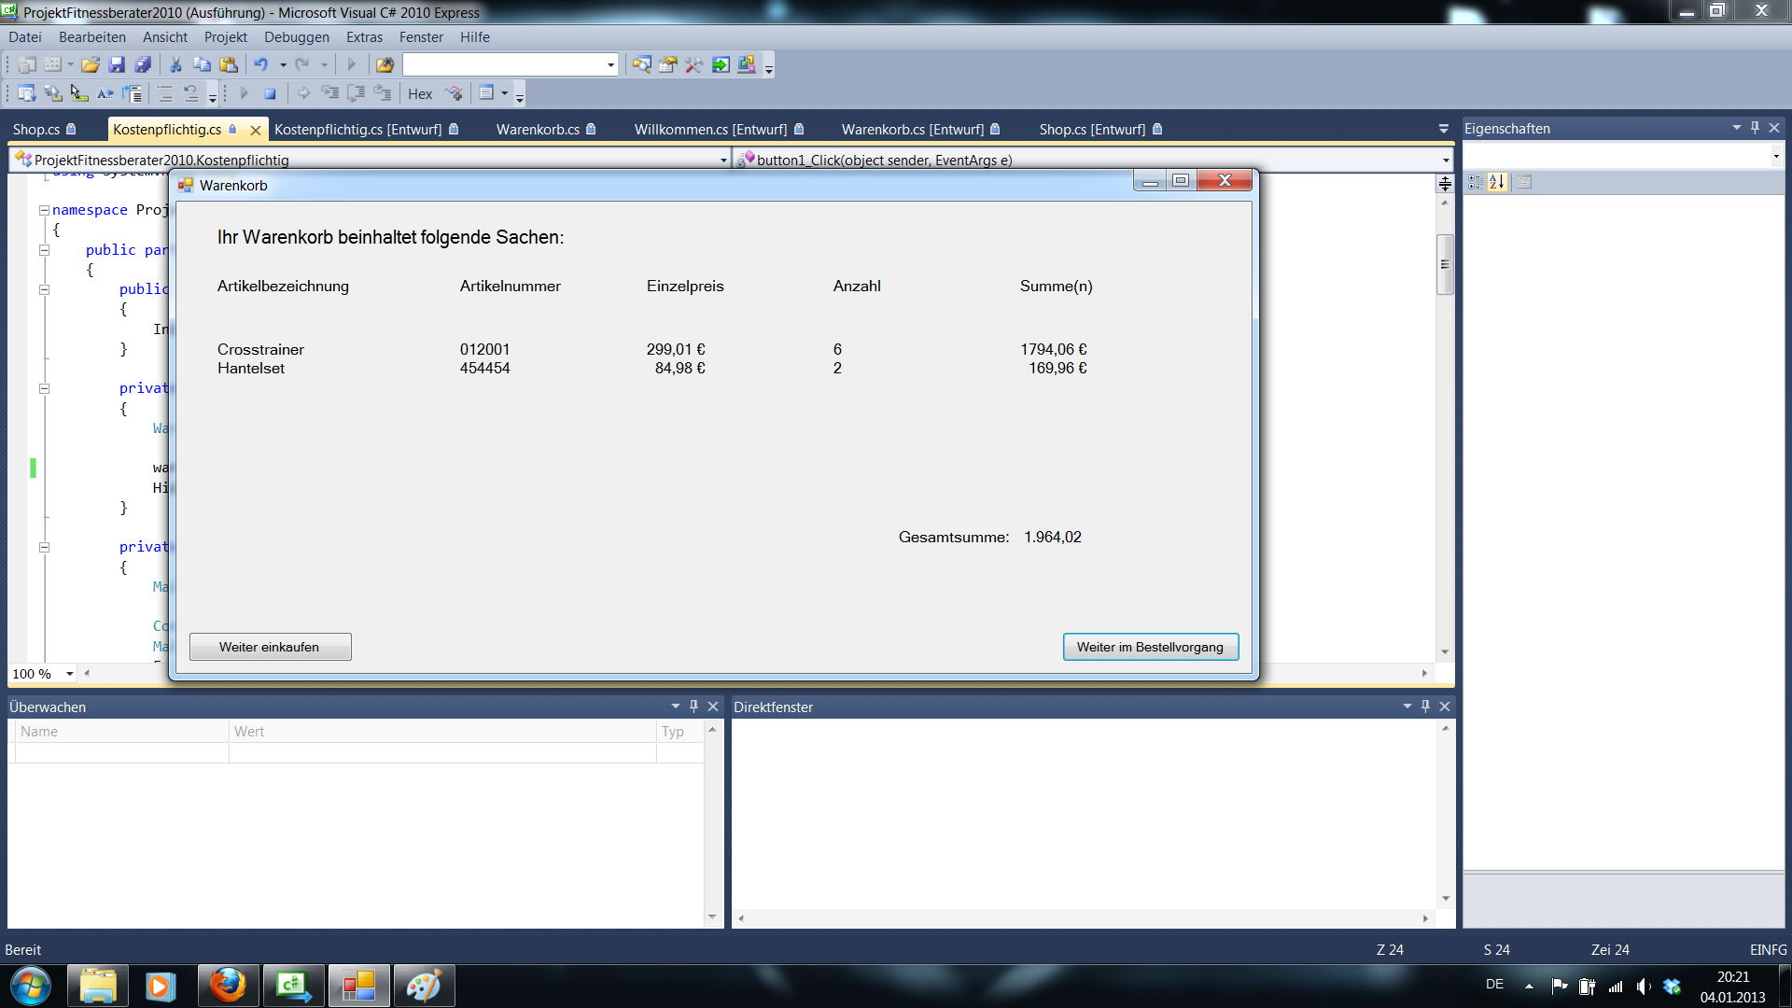Click the Undo arrow icon
The image size is (1792, 1008).
coord(261,65)
